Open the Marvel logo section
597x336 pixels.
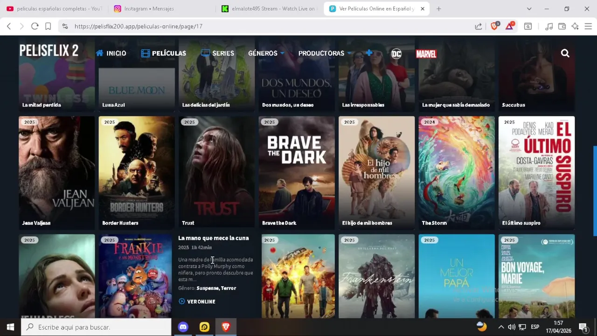(x=426, y=54)
